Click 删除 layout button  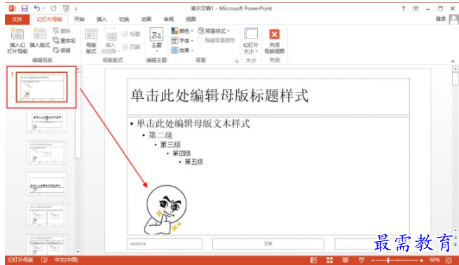coord(62,31)
